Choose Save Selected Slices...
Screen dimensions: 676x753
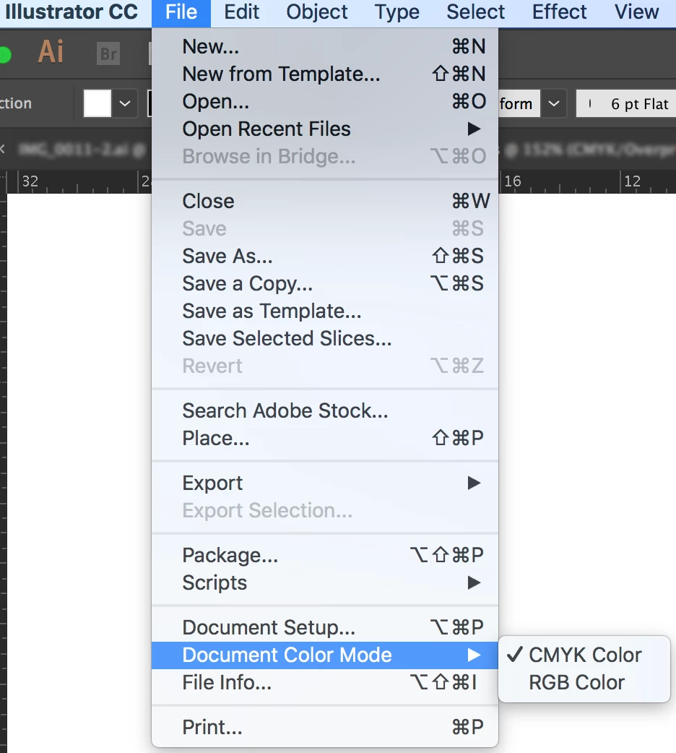(325, 338)
